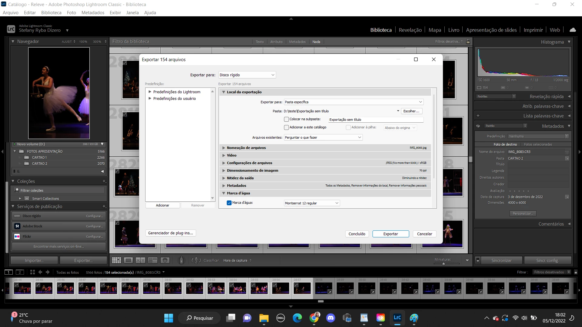Screen dimensions: 582x327
Task: Open Compare XY view
Action: (140, 260)
